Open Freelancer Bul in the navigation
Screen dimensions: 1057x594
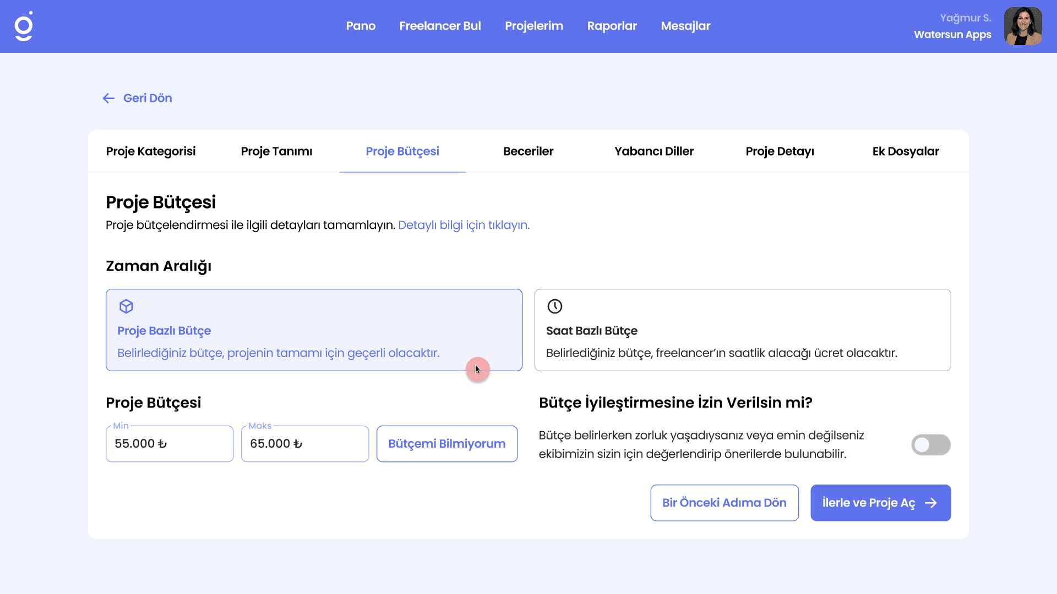pos(440,26)
